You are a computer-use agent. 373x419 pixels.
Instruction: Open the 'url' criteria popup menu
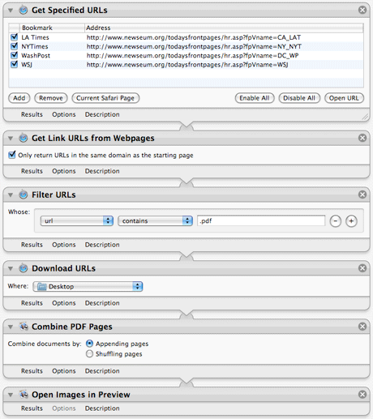click(77, 220)
